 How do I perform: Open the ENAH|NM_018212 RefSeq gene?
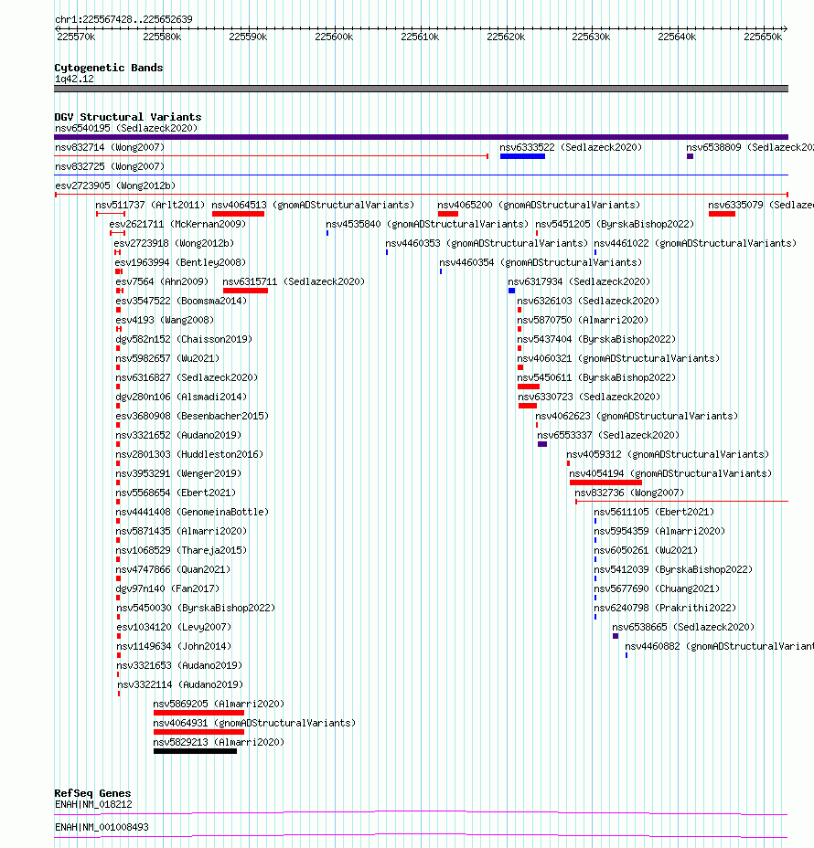(x=93, y=805)
